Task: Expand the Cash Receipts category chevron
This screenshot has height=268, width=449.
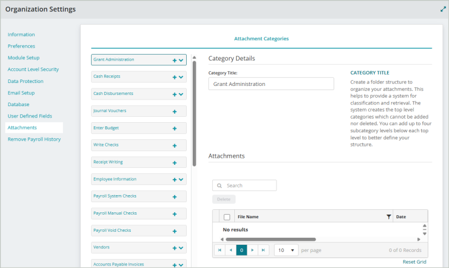Action: [181, 77]
